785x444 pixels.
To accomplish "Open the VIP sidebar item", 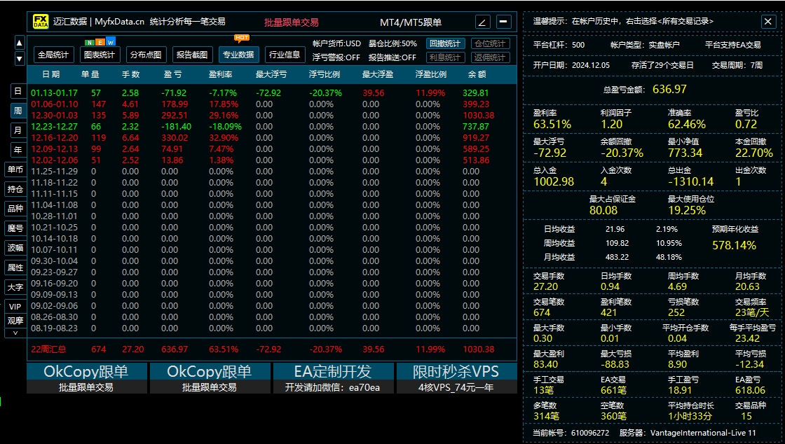I will click(x=15, y=307).
